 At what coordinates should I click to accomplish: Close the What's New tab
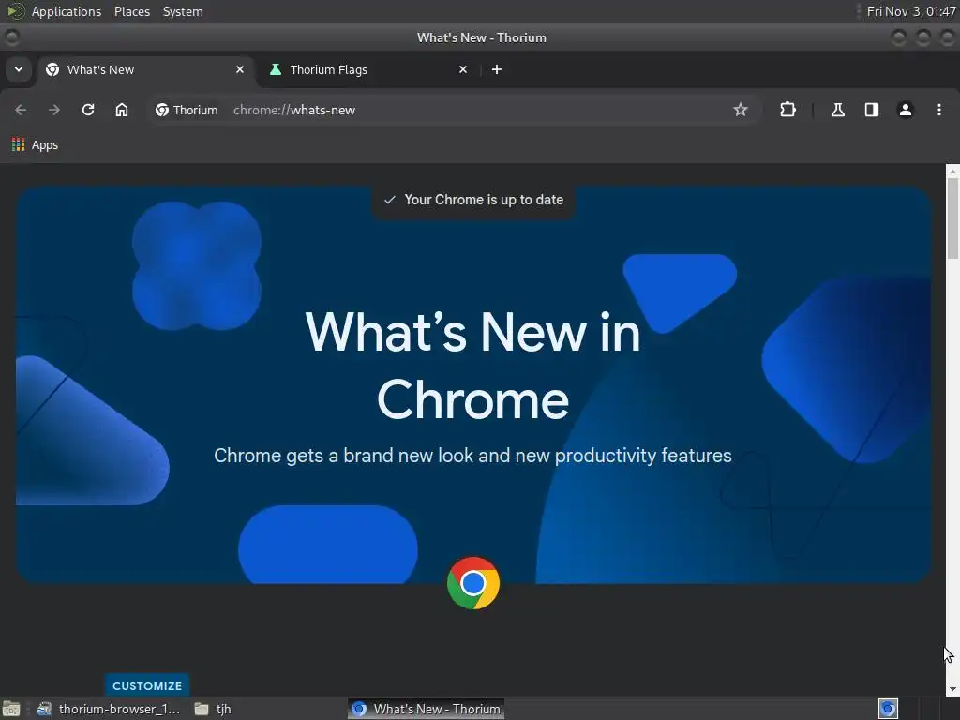[240, 69]
